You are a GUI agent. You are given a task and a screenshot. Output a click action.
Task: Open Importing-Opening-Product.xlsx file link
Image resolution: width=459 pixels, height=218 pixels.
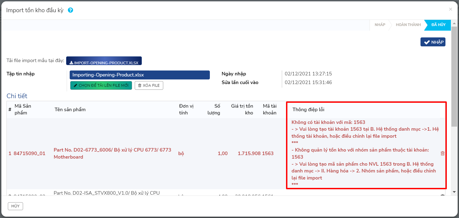[x=140, y=75]
